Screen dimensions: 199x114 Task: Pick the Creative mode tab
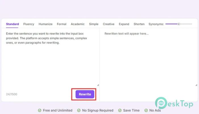click(x=109, y=24)
